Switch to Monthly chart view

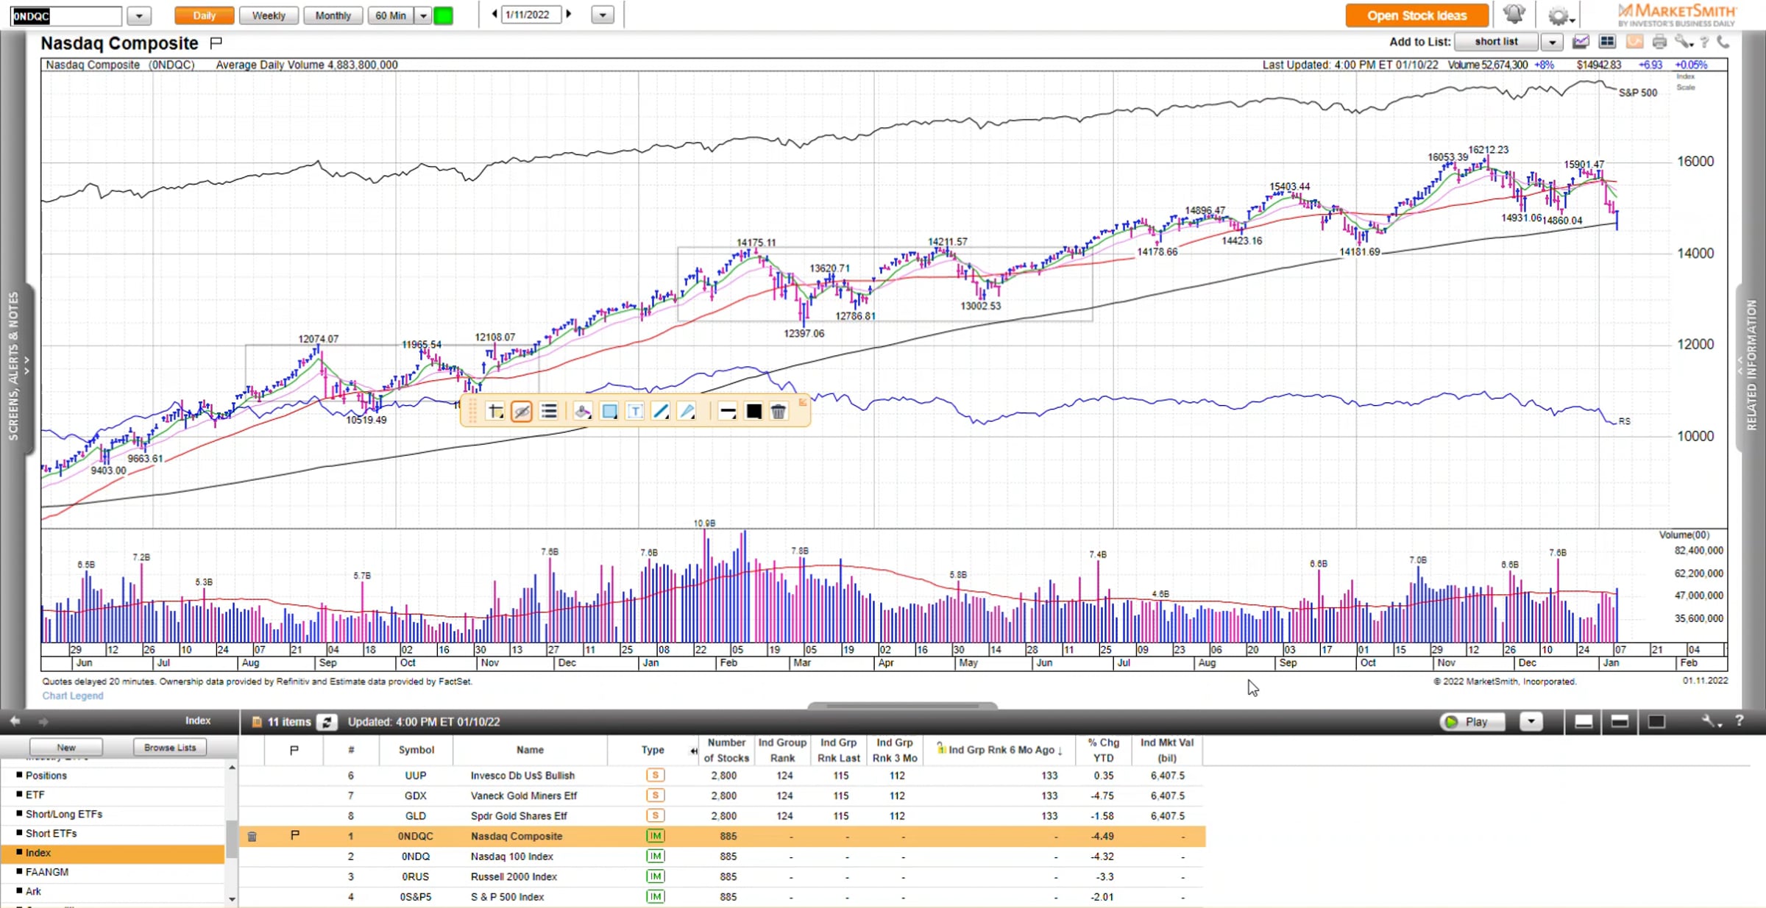click(333, 15)
